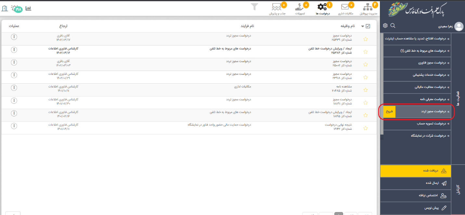Toggle the select-all checkbox in table header
Image resolution: width=465 pixels, height=215 pixels.
(x=368, y=26)
